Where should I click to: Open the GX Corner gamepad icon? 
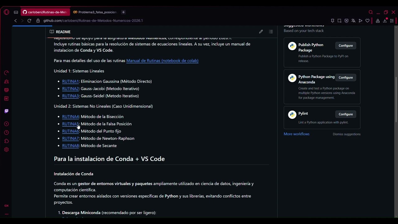tap(16, 12)
